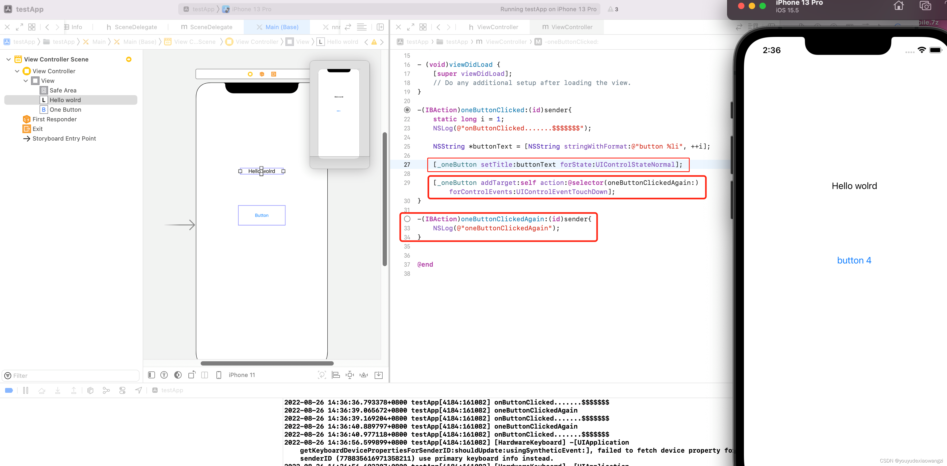This screenshot has width=947, height=466.
Task: Collapse the View node in outline
Action: pyautogui.click(x=25, y=80)
